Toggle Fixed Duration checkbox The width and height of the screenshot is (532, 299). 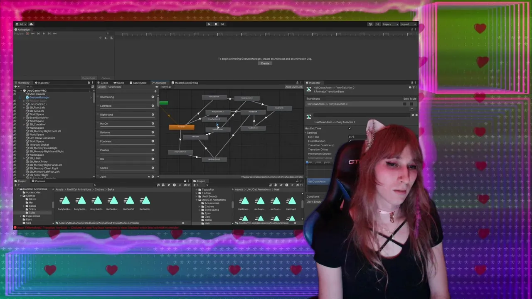pos(350,141)
